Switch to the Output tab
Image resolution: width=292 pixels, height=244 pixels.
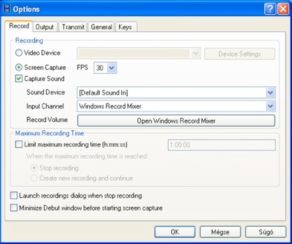(45, 27)
